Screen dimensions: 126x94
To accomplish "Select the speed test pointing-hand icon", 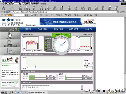I will pos(10,35).
